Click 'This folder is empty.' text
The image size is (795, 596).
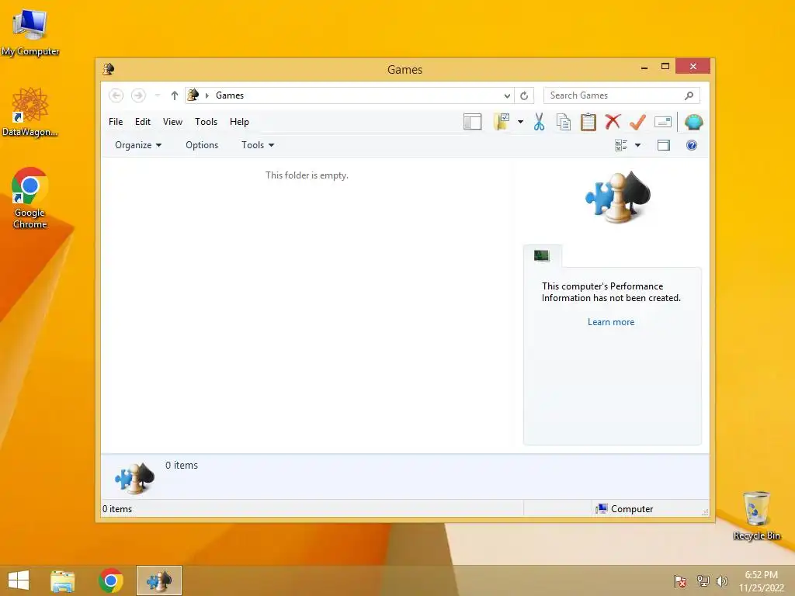(x=307, y=175)
